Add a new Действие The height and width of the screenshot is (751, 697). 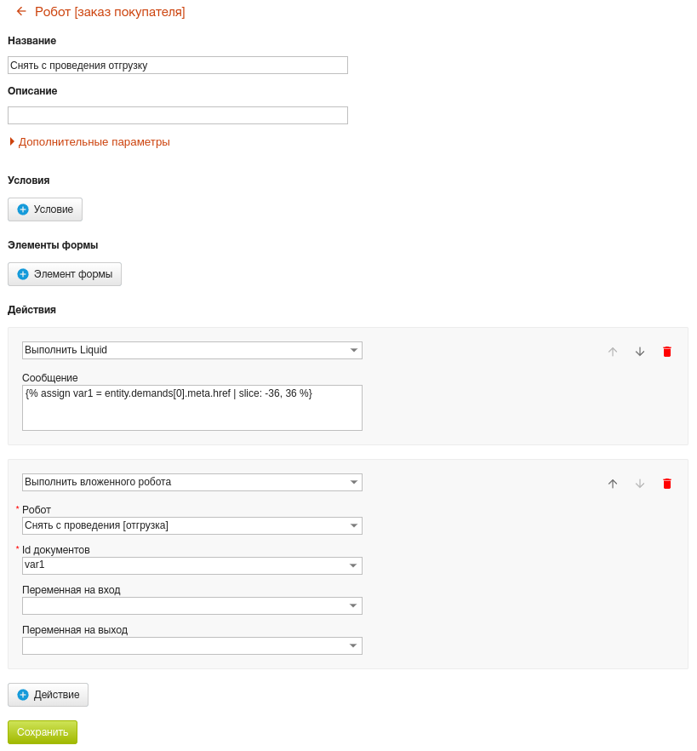[x=48, y=695]
